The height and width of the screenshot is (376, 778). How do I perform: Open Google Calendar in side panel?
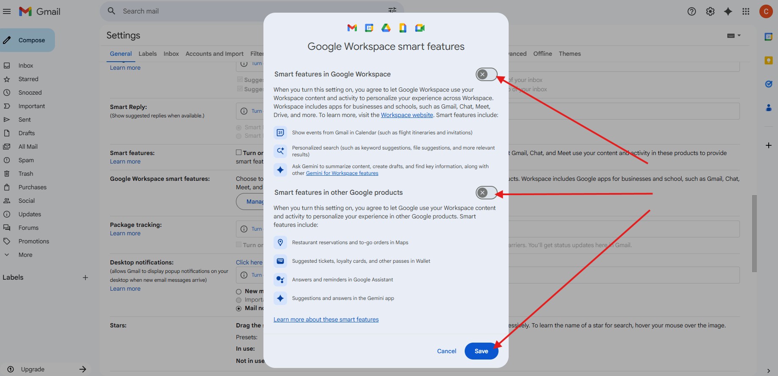(769, 37)
